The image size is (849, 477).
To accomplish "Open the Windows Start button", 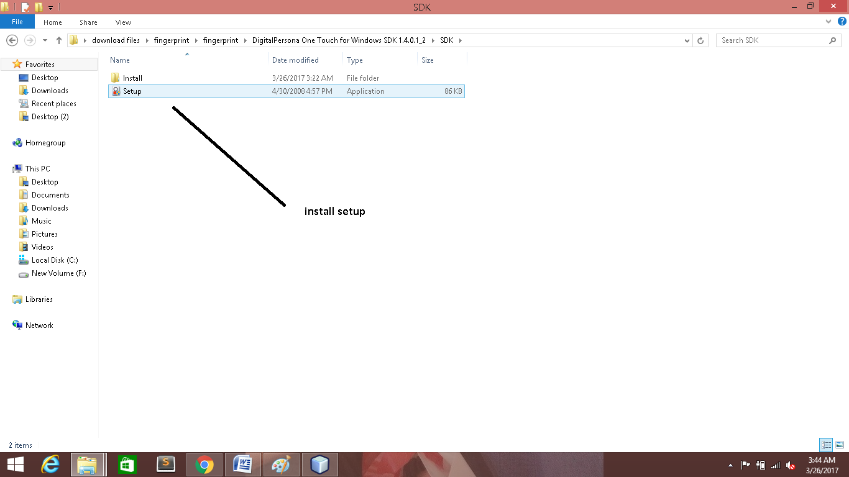I will coord(15,465).
